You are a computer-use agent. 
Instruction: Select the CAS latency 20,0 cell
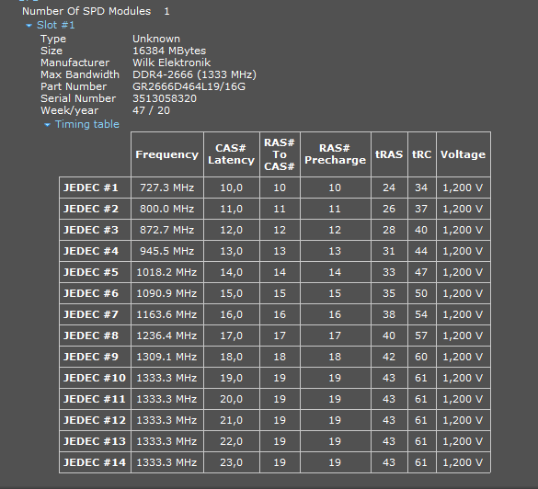[231, 399]
